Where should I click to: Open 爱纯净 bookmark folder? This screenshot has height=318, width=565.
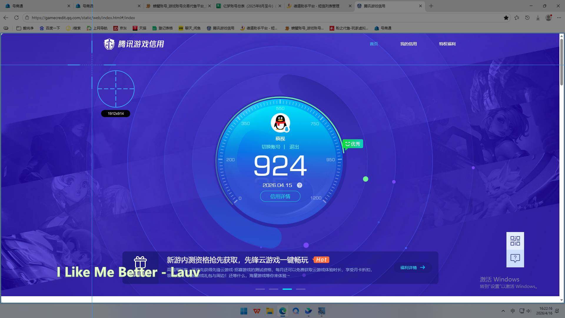[x=25, y=28]
